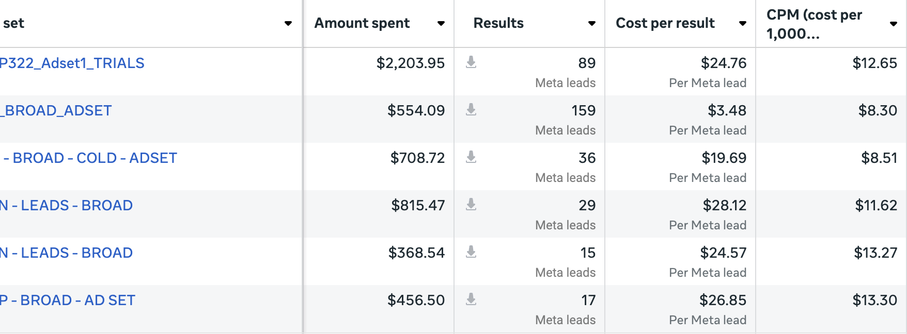The image size is (907, 334).
Task: Click the Results column header
Action: point(498,23)
